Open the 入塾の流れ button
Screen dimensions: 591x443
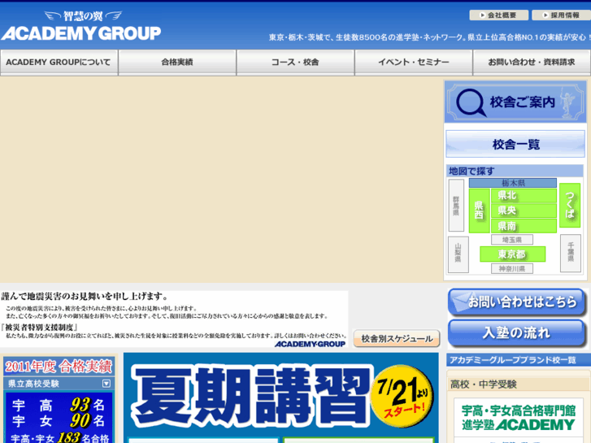pyautogui.click(x=516, y=333)
